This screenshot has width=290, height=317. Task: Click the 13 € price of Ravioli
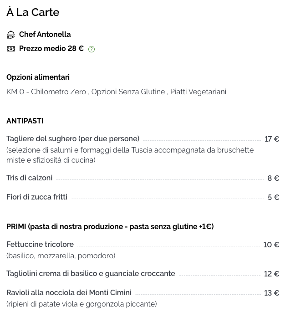click(272, 293)
